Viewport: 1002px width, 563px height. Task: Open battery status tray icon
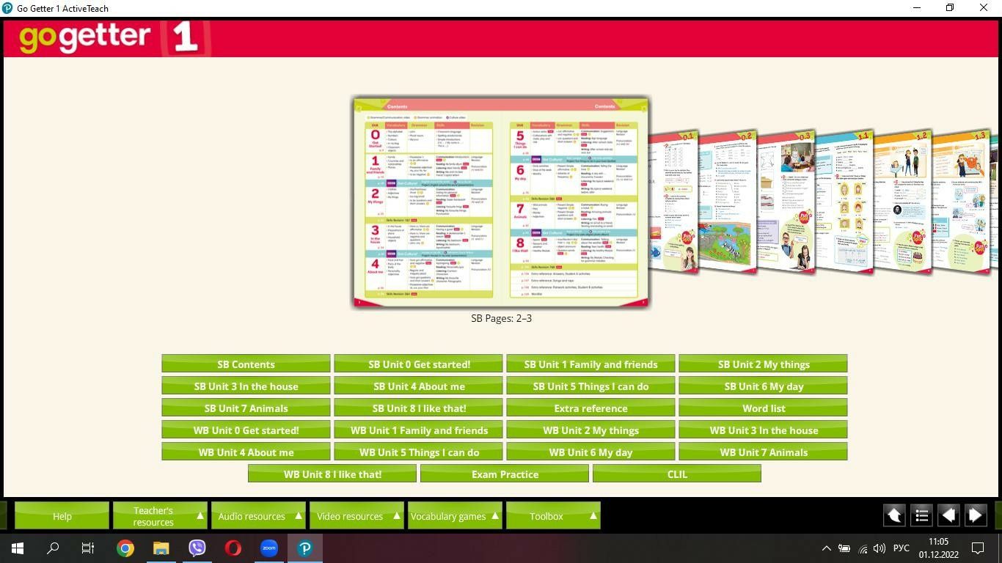pyautogui.click(x=844, y=548)
